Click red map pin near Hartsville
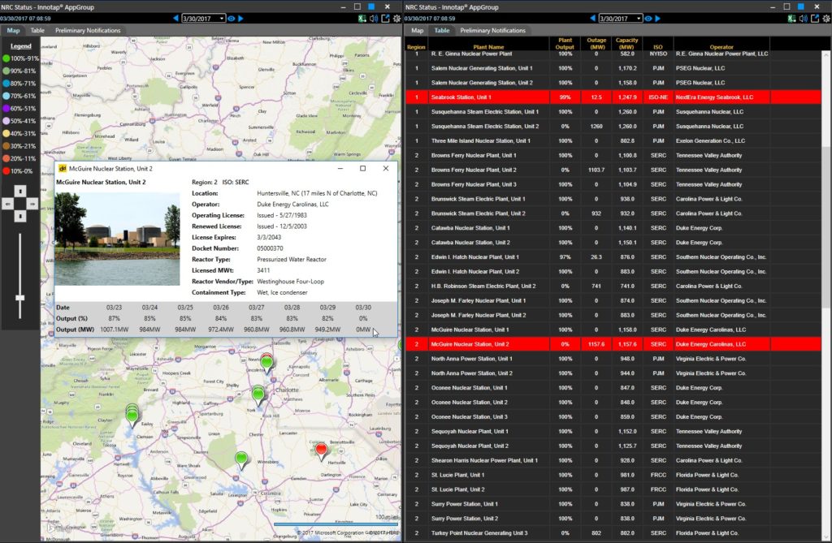This screenshot has width=832, height=543. click(x=321, y=450)
